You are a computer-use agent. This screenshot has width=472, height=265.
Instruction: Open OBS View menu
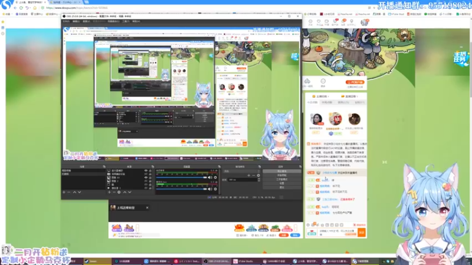point(87,21)
